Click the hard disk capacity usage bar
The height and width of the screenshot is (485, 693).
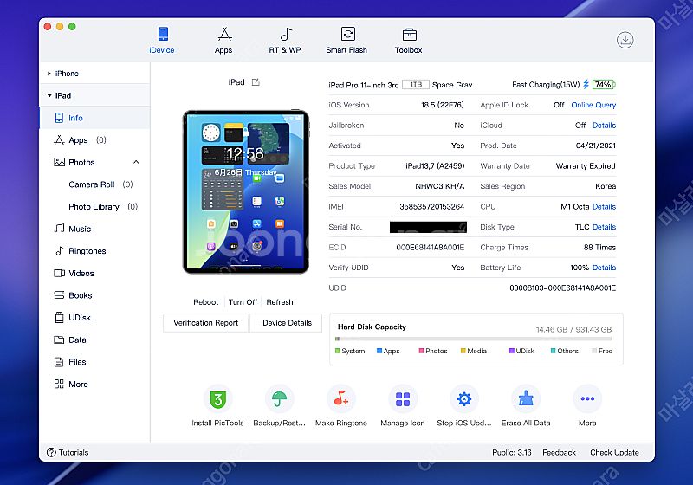pos(473,339)
